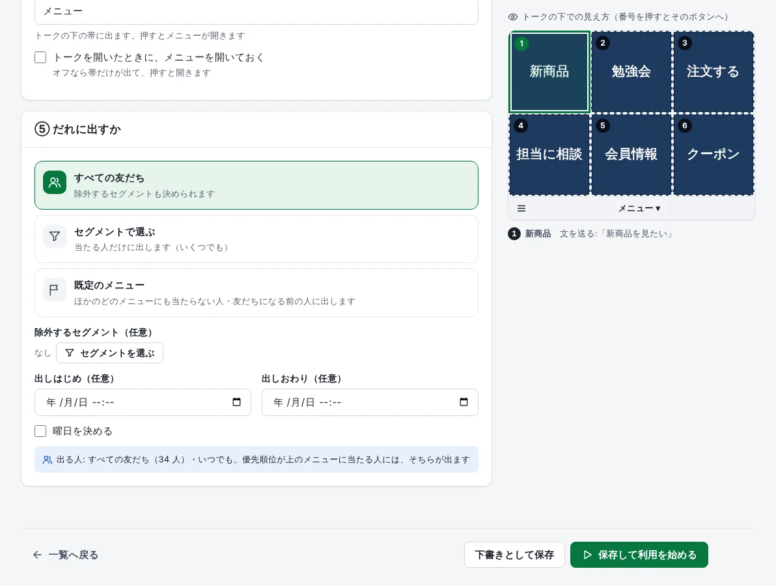Click number badge 6 on クーポン tile
The width and height of the screenshot is (776, 586).
[x=684, y=125]
